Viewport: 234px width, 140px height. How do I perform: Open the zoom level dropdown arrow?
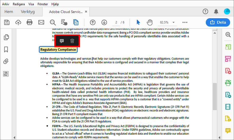tap(174, 22)
